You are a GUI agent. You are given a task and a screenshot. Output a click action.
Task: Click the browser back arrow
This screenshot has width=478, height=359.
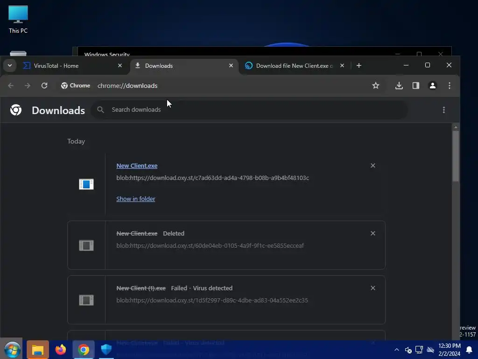click(11, 86)
